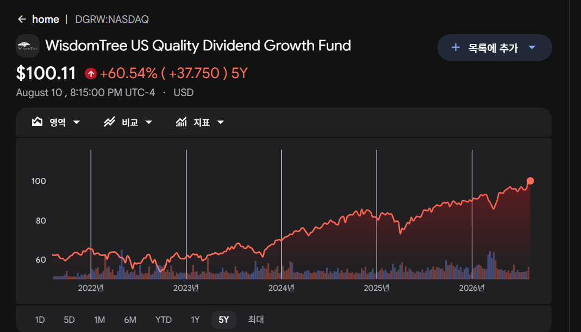Image resolution: width=581 pixels, height=332 pixels.
Task: Click the 2024년 vertical year marker line
Action: click(x=282, y=214)
